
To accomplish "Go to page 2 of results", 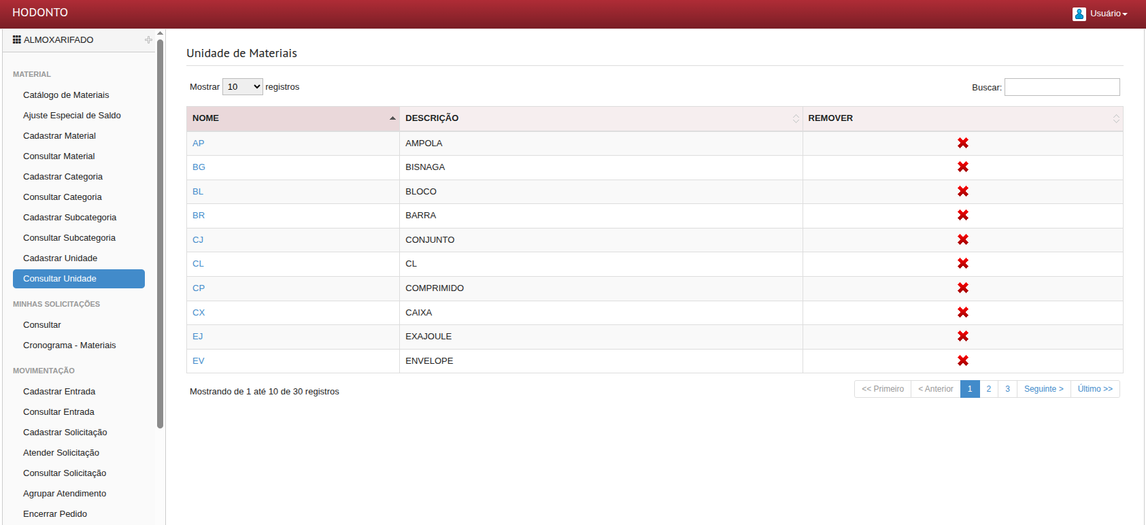I will click(x=988, y=389).
